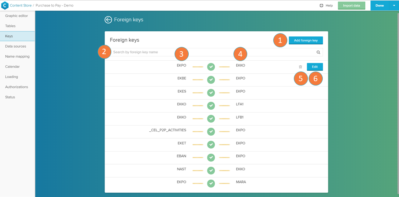Image resolution: width=399 pixels, height=197 pixels.
Task: Click the Celonis logo icon
Action: (x=5, y=5)
